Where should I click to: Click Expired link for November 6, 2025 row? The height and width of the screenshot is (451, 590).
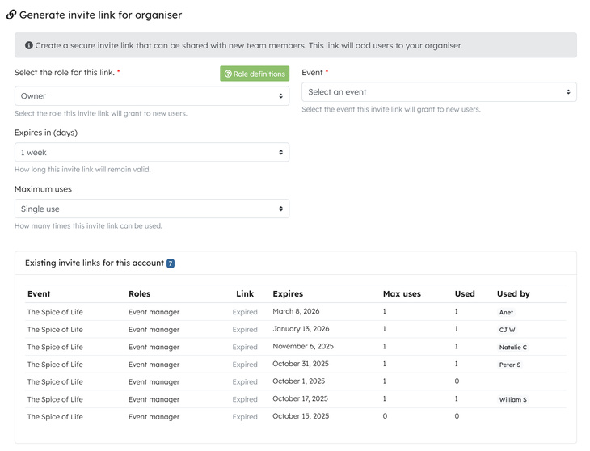coord(245,347)
